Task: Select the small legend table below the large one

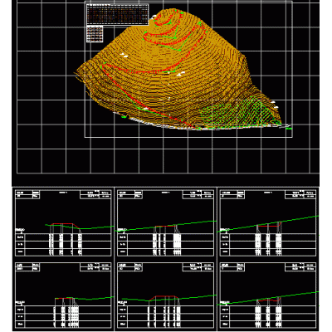Action: (95, 34)
